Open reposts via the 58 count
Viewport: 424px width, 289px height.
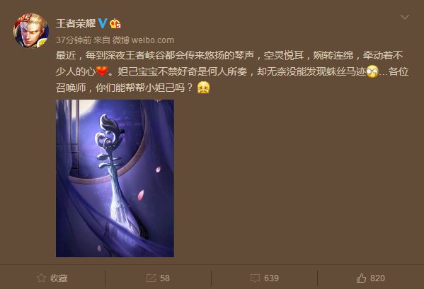tap(165, 278)
